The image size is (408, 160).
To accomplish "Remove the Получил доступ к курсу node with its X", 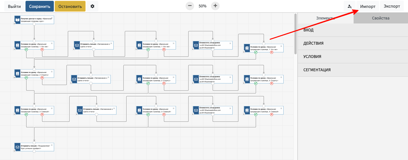I will [x=52, y=18].
